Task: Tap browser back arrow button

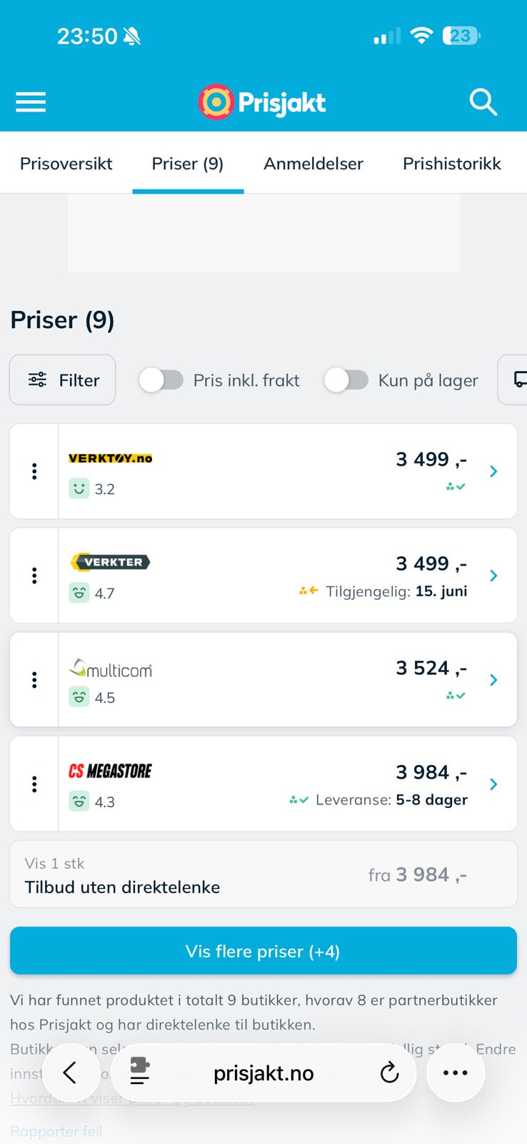Action: (x=70, y=1072)
